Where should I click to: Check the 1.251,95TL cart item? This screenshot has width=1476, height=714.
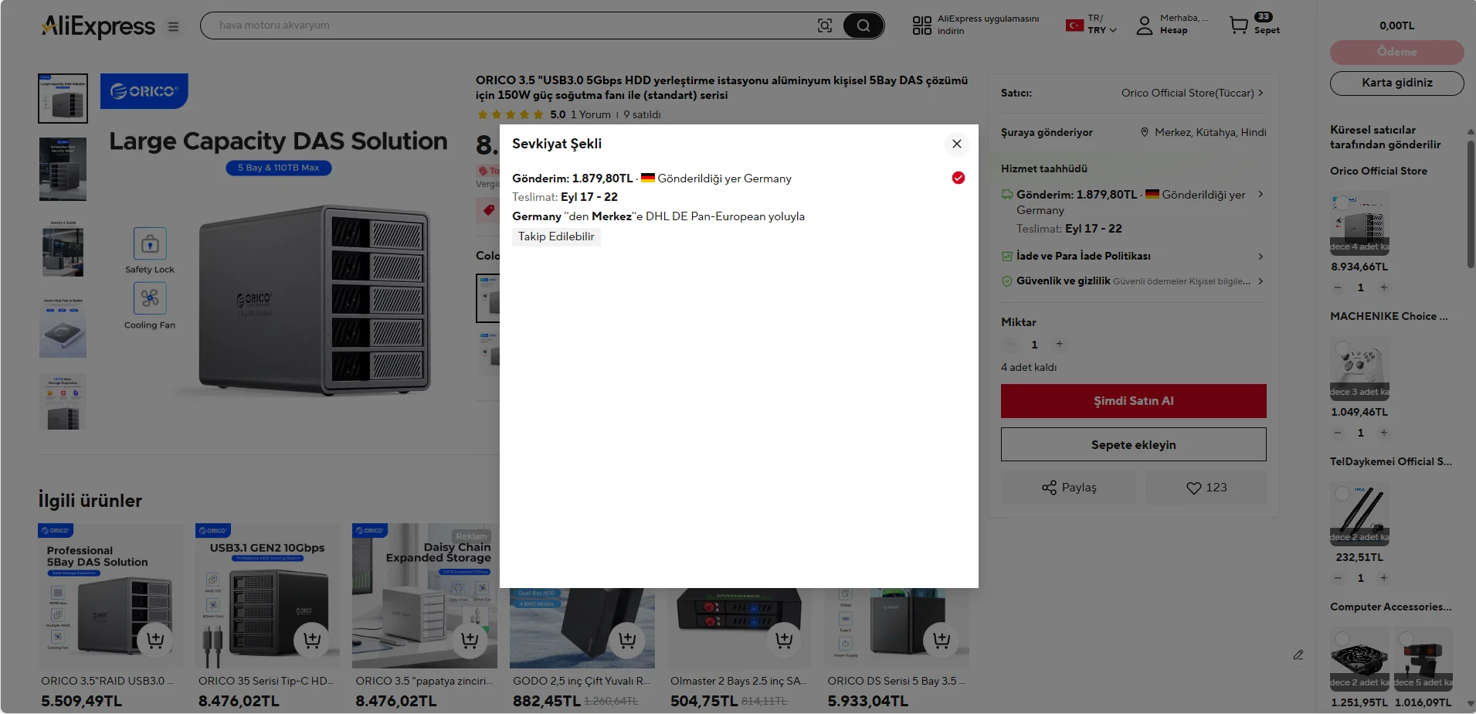pos(1342,638)
